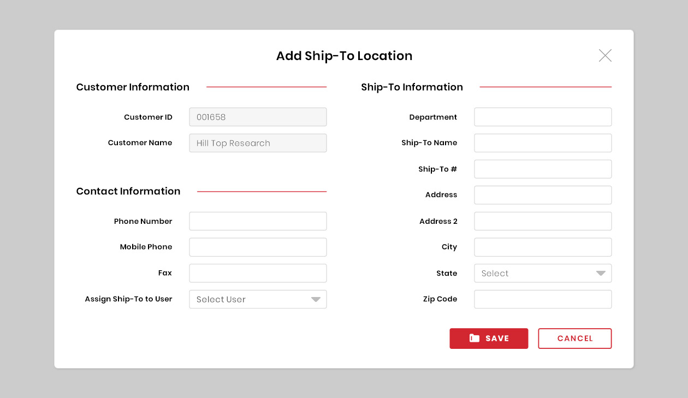
Task: Click the Phone Number input field
Action: click(x=258, y=221)
